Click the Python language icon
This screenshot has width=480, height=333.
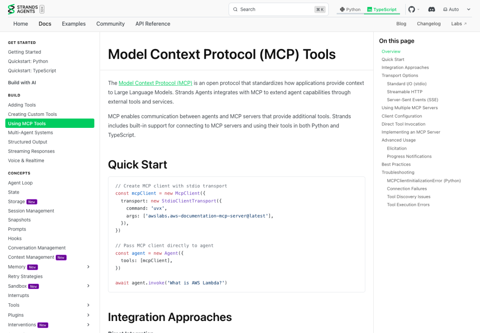(x=342, y=9)
